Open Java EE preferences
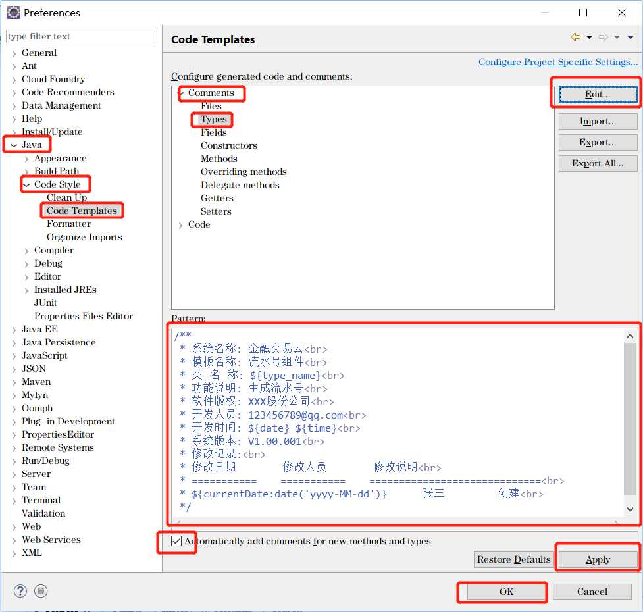Image resolution: width=643 pixels, height=612 pixels. [x=39, y=329]
